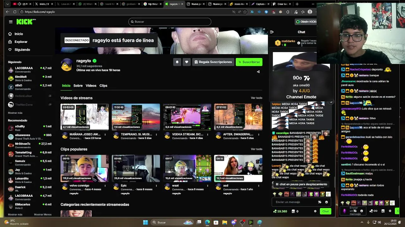
Task: Open the 'Epic' clip thumbnail
Action: click(x=136, y=168)
